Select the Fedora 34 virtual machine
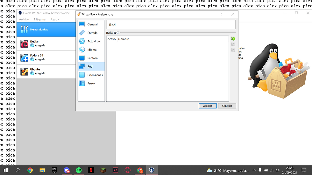 46,57
